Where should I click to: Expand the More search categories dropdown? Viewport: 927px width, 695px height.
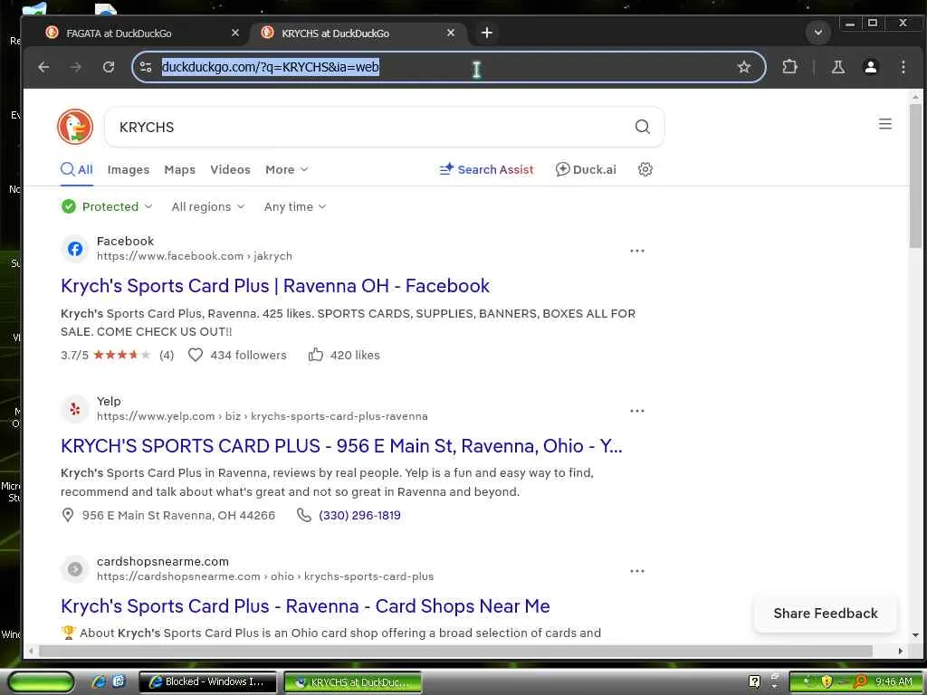[287, 169]
